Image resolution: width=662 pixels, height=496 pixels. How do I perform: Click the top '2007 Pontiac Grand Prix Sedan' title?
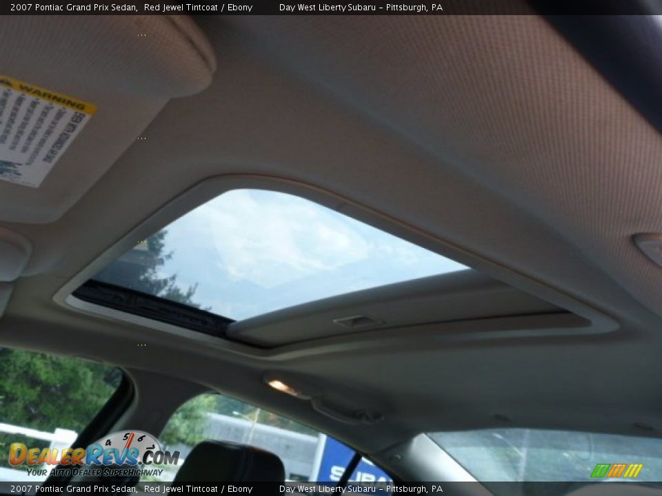pos(73,8)
